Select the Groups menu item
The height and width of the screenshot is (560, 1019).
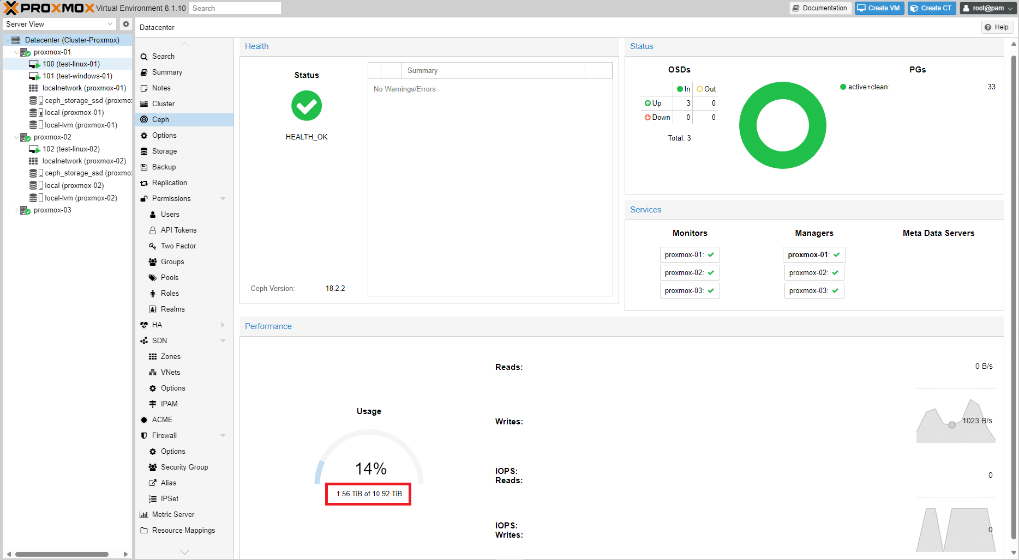tap(184, 262)
